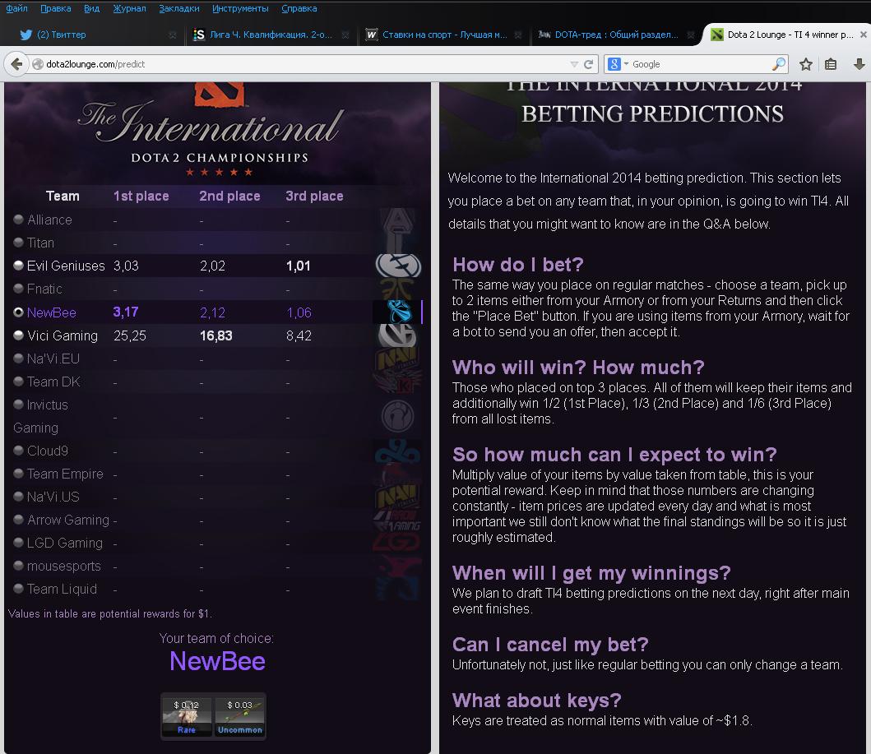Open the Файл menu

coord(16,8)
